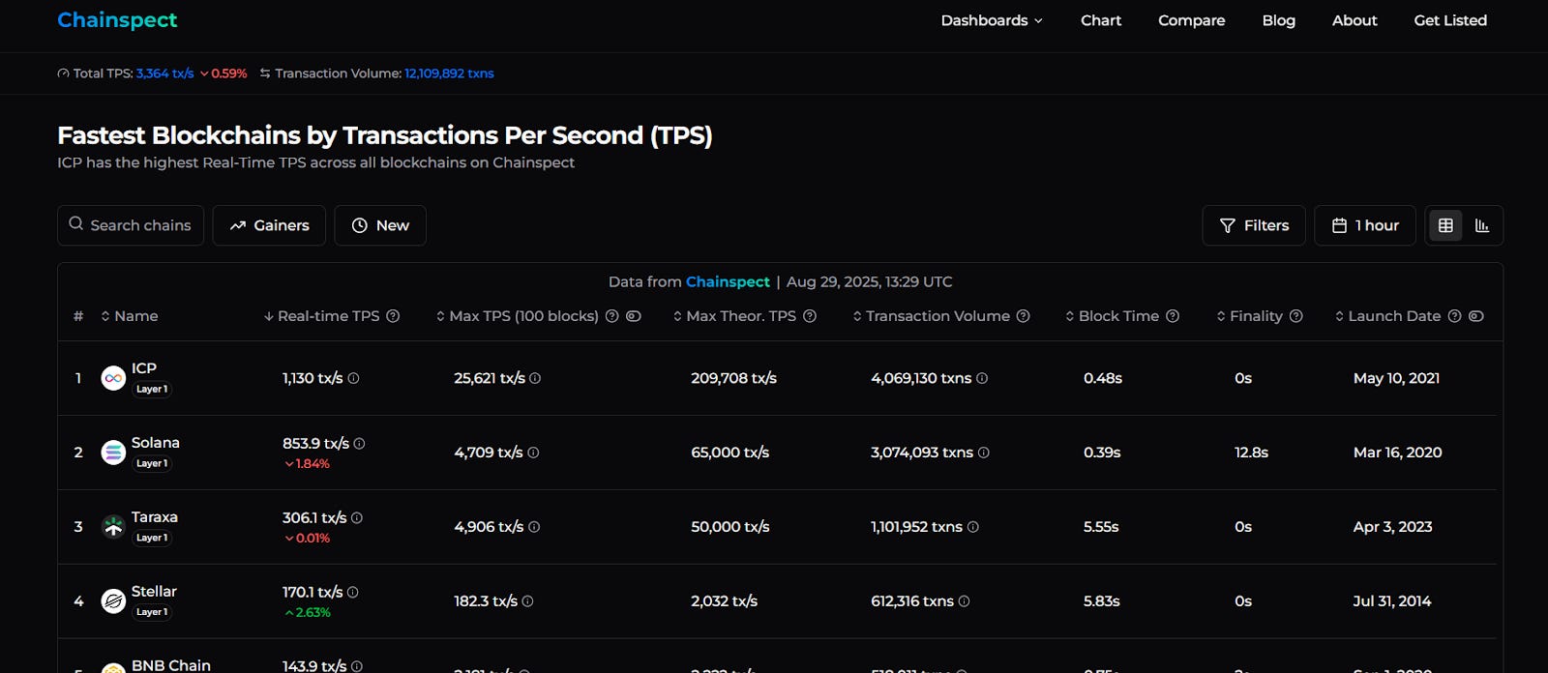Open the Chart page

[1101, 20]
